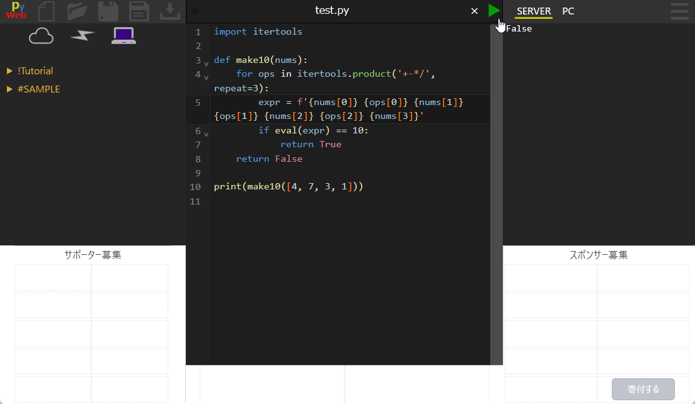The height and width of the screenshot is (404, 695).
Task: Click line number 11 in the gutter
Action: tap(195, 201)
